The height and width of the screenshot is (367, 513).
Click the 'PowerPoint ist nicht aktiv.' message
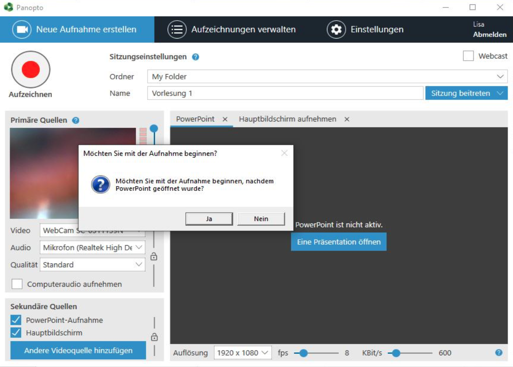coord(339,225)
